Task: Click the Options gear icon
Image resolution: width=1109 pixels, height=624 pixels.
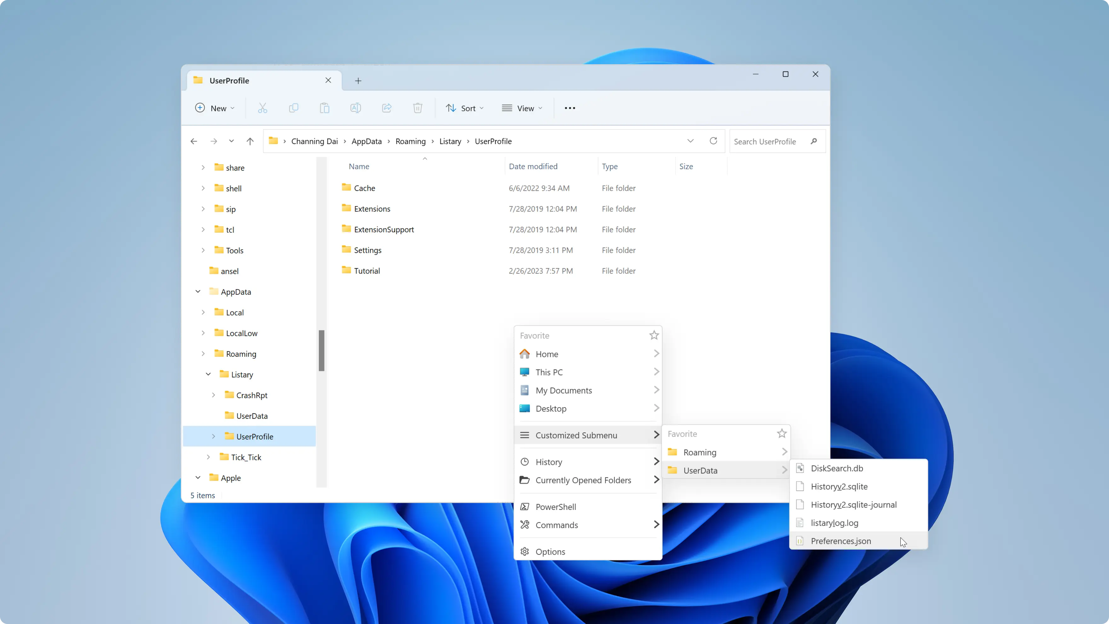Action: pyautogui.click(x=524, y=552)
